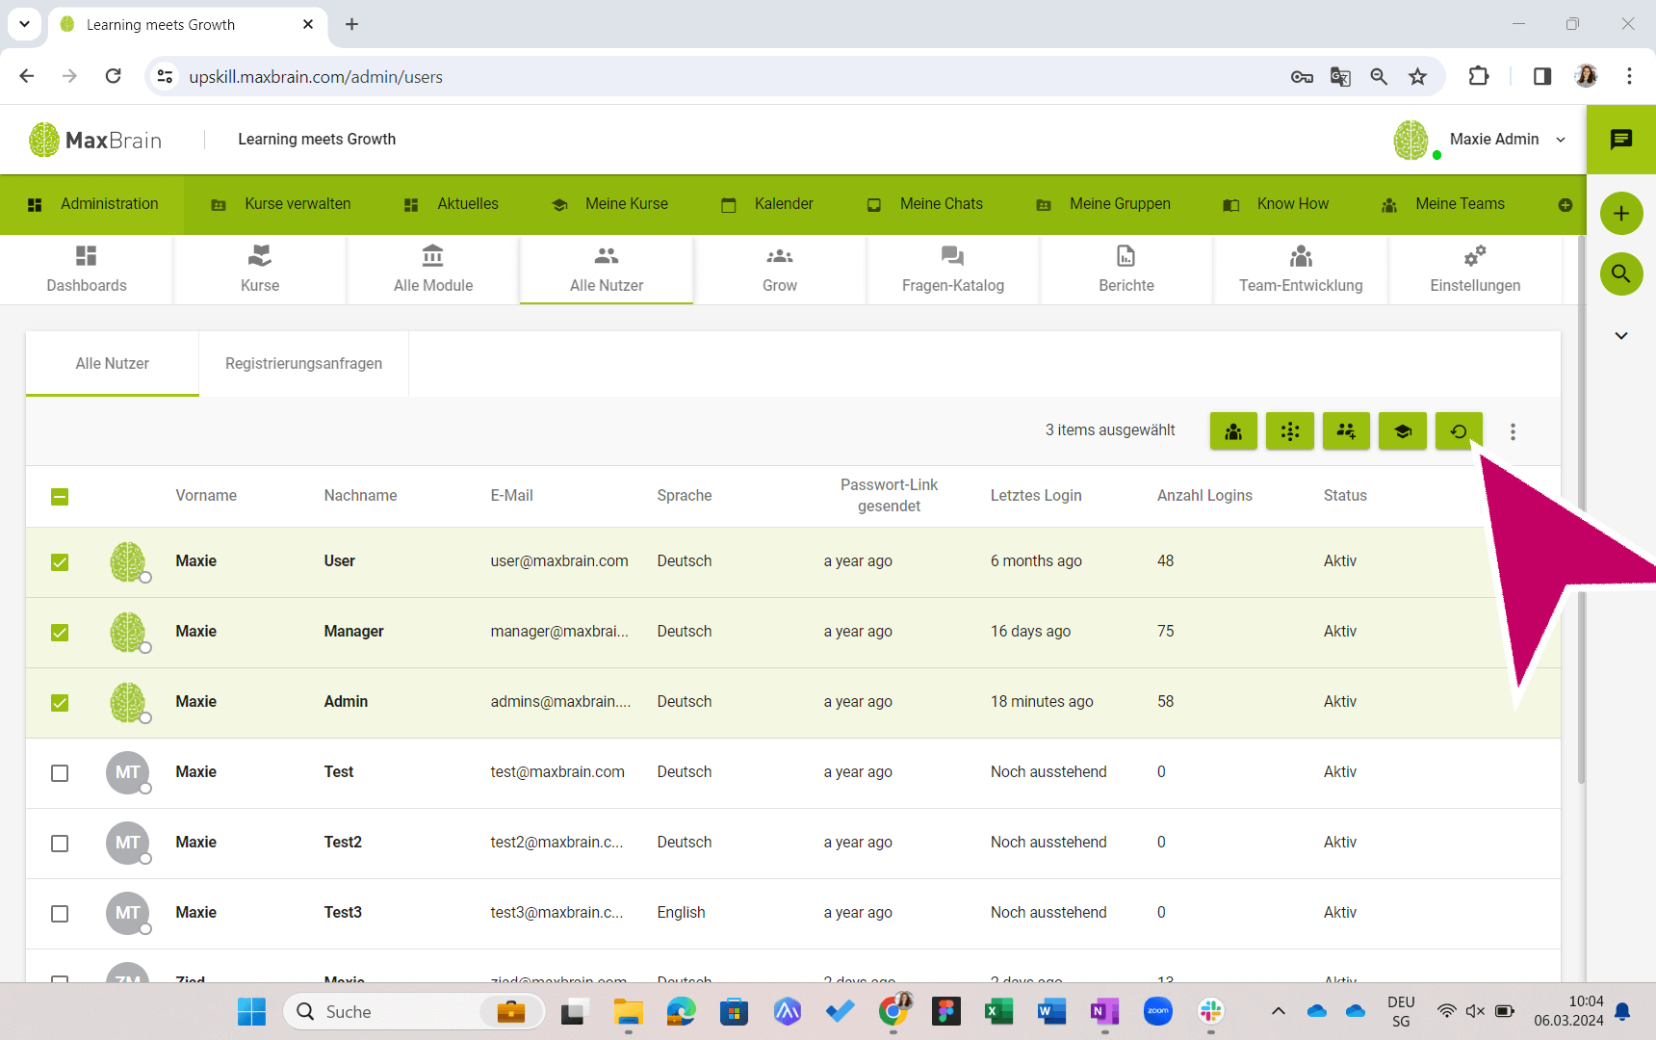
Task: Click Maxie User avatar
Action: (127, 561)
